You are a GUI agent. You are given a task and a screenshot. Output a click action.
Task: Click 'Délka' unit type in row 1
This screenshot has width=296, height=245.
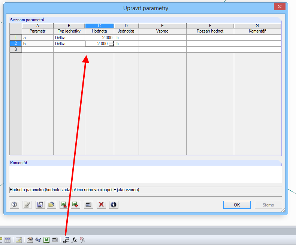point(69,38)
